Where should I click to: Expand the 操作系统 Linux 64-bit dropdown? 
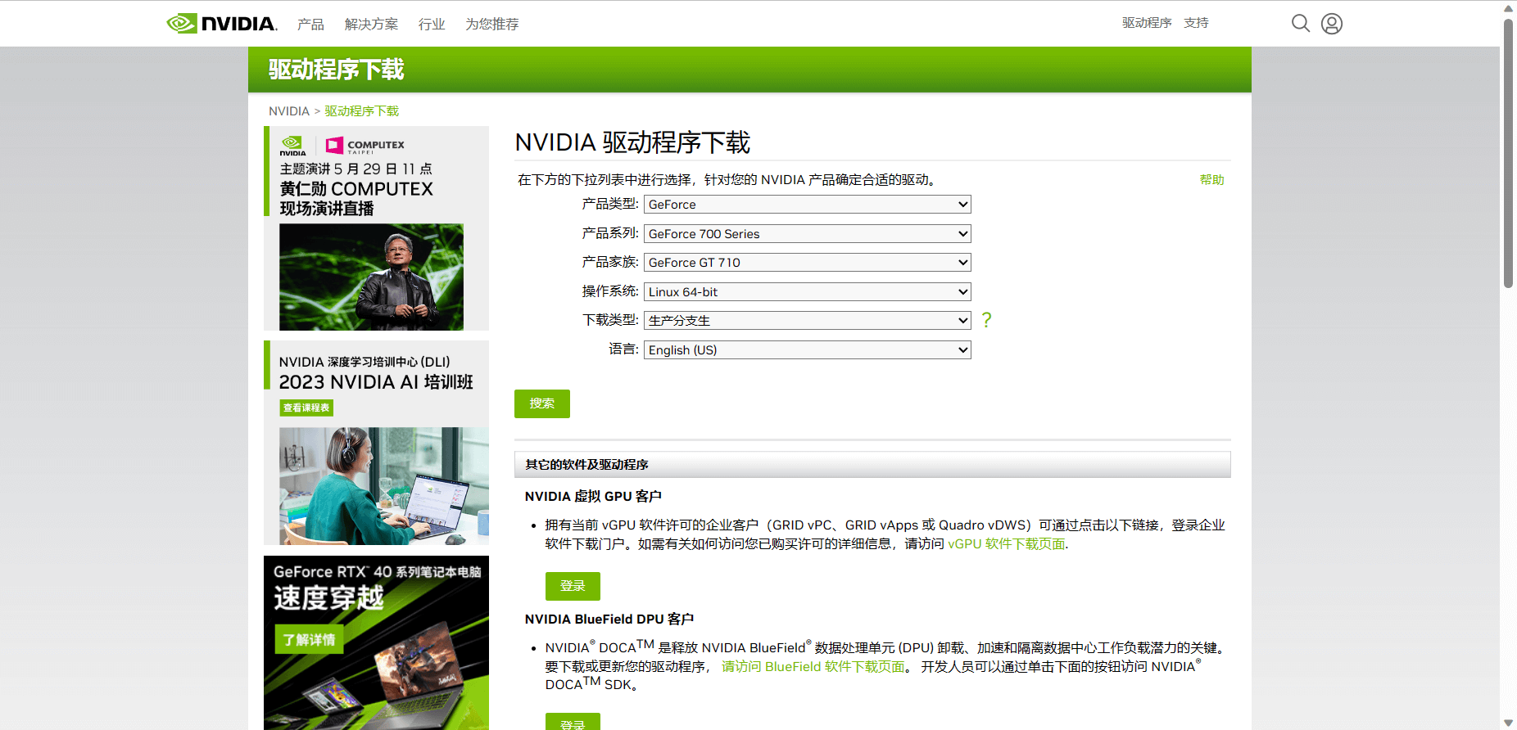pos(808,292)
